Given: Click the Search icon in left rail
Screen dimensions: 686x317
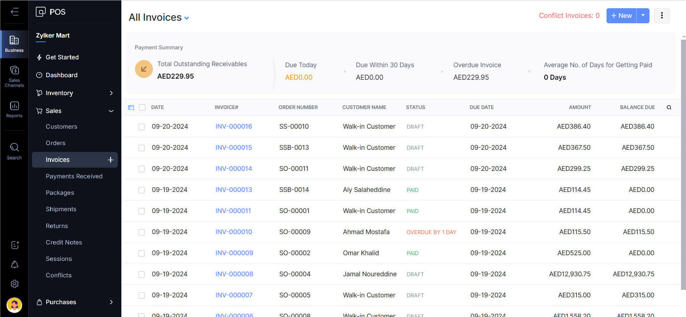Looking at the screenshot, I should (14, 151).
